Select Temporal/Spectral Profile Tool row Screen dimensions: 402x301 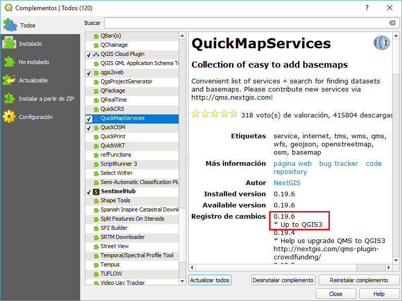[132, 256]
